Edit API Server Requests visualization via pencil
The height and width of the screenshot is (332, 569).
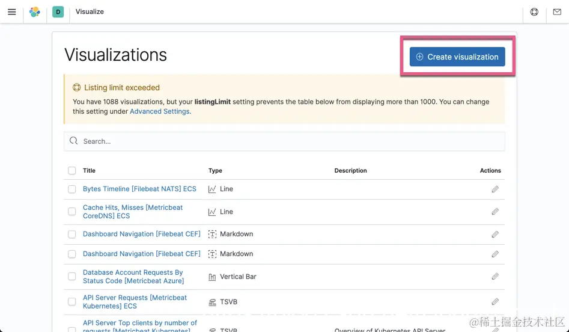tap(495, 301)
